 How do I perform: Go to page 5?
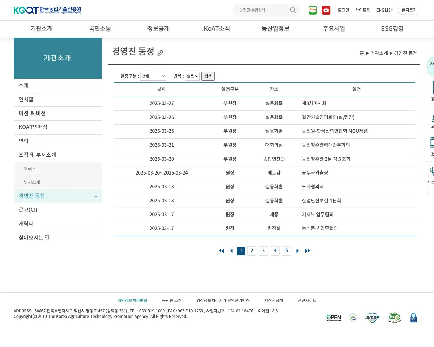click(287, 251)
